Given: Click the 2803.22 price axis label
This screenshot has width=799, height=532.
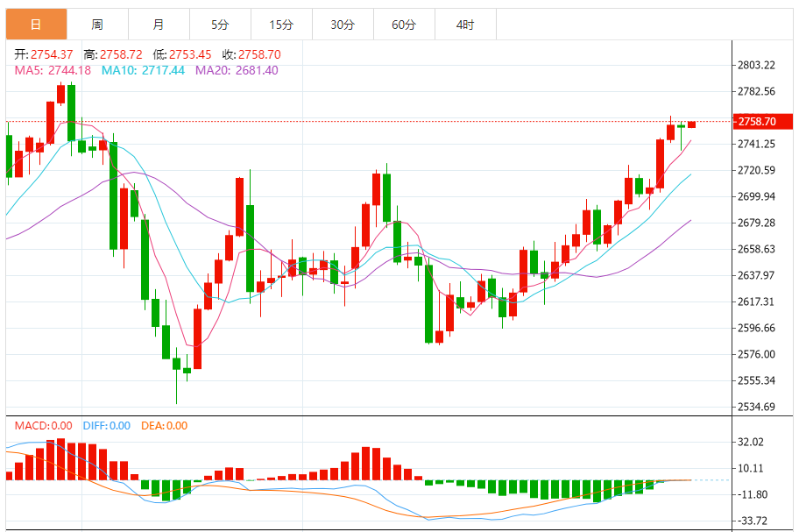Looking at the screenshot, I should (x=756, y=65).
